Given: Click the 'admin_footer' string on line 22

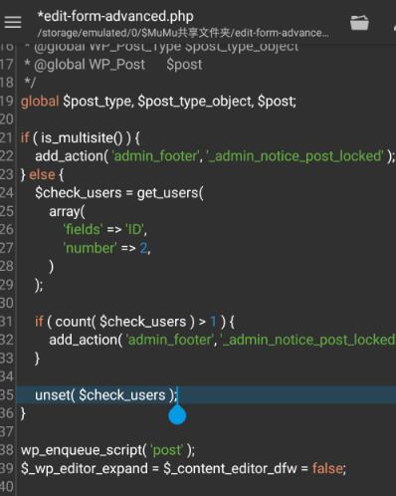Looking at the screenshot, I should click(156, 155).
